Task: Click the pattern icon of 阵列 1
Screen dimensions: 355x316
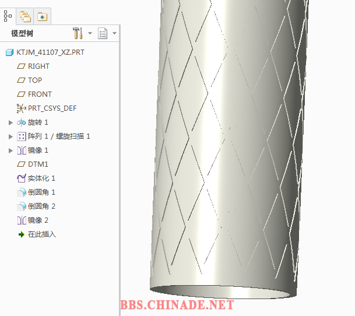Action: tap(22, 136)
